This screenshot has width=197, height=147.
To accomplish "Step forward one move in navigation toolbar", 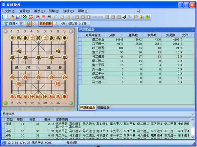I will point(107,17).
